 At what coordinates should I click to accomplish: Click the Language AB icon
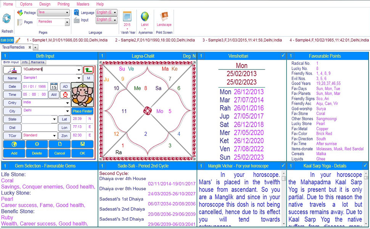(76, 12)
